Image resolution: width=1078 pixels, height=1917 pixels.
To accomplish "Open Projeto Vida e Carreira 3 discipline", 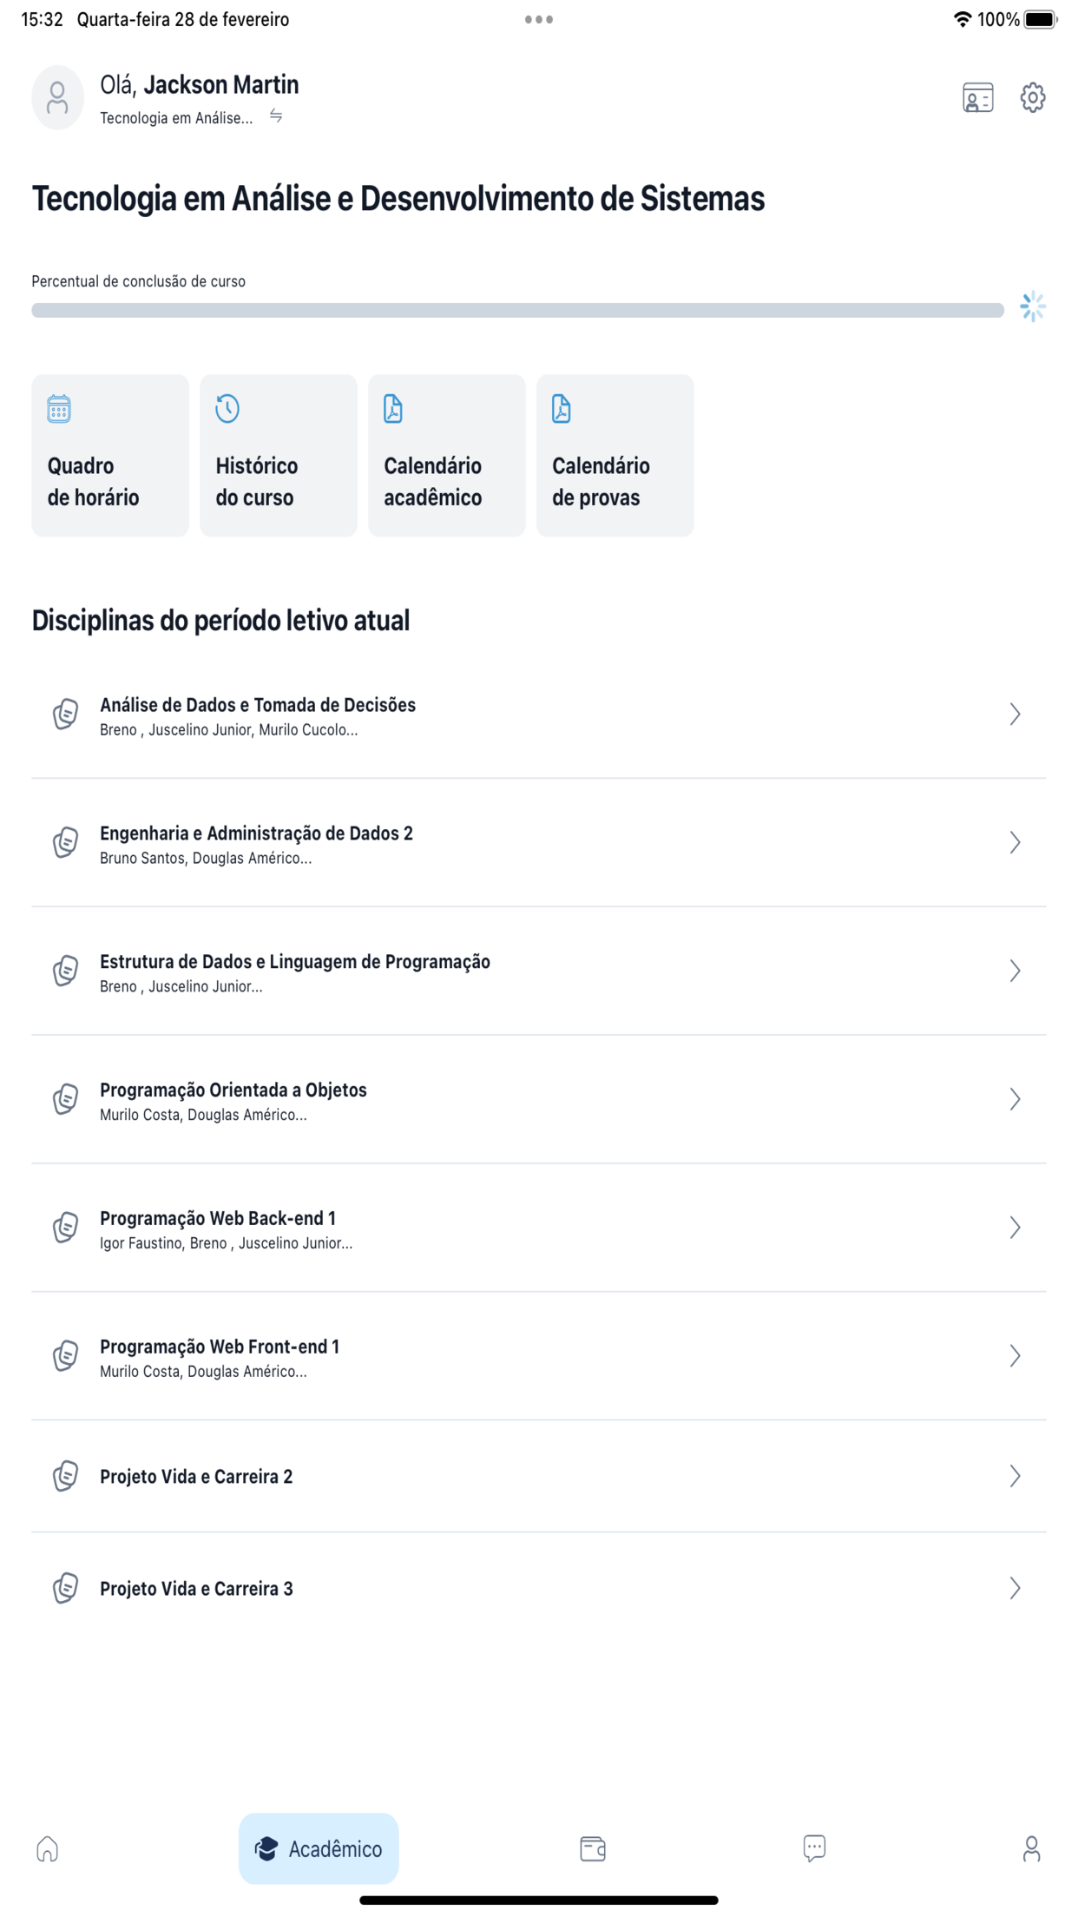I will pos(539,1588).
